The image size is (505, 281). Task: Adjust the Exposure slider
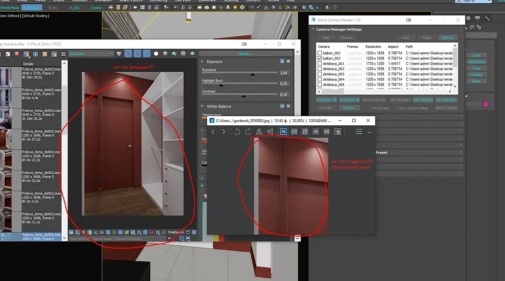(x=240, y=74)
